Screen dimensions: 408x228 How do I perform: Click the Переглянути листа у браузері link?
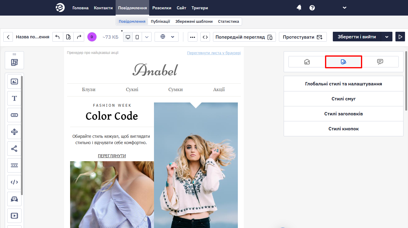pos(214,53)
